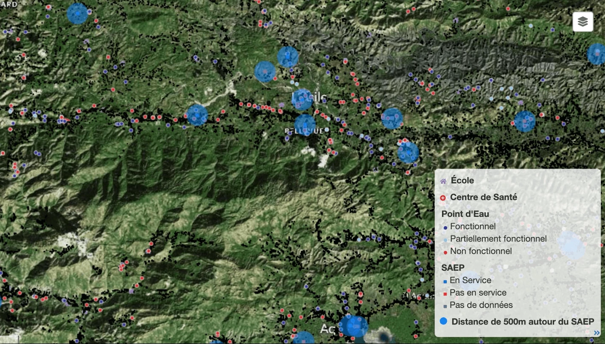Collapse the legend with the double chevron
This screenshot has height=344, width=605.
pos(597,333)
